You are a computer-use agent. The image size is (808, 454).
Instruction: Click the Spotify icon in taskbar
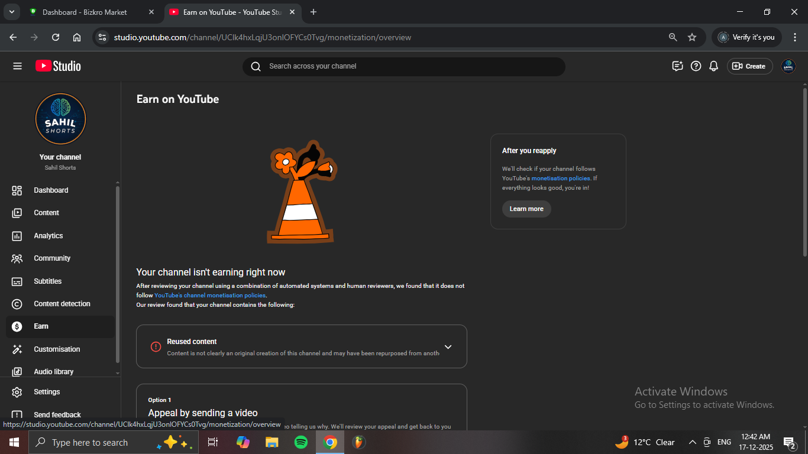(x=301, y=442)
